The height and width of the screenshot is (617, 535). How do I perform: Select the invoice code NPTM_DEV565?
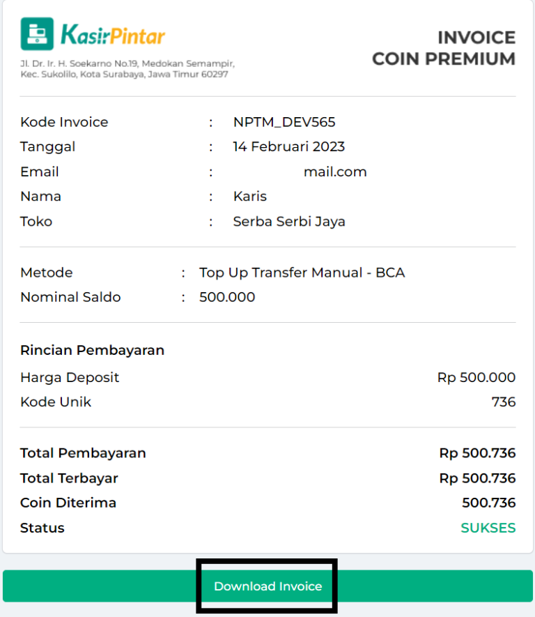click(284, 121)
